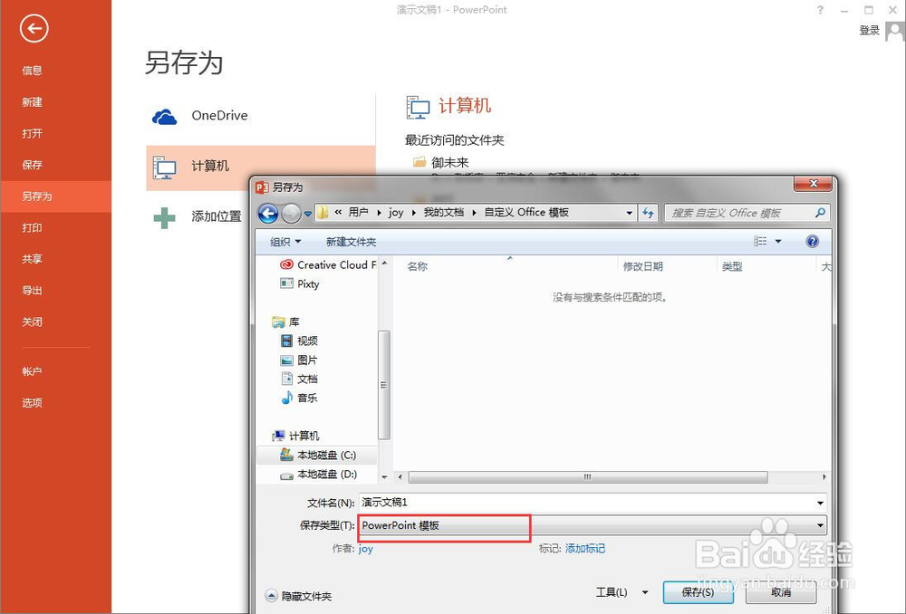
Task: Click 用户 in the breadcrumb path
Action: 358,212
